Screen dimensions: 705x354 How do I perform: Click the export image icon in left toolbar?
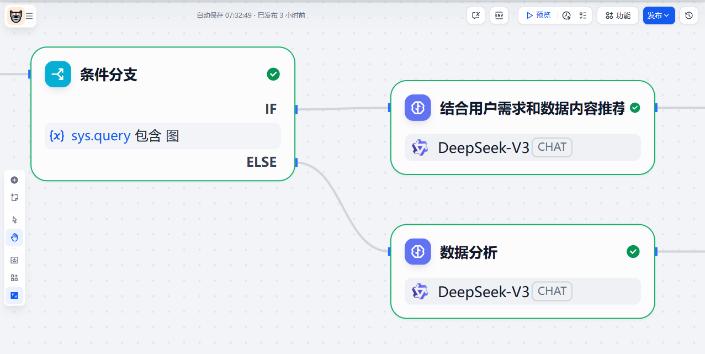pos(14,260)
